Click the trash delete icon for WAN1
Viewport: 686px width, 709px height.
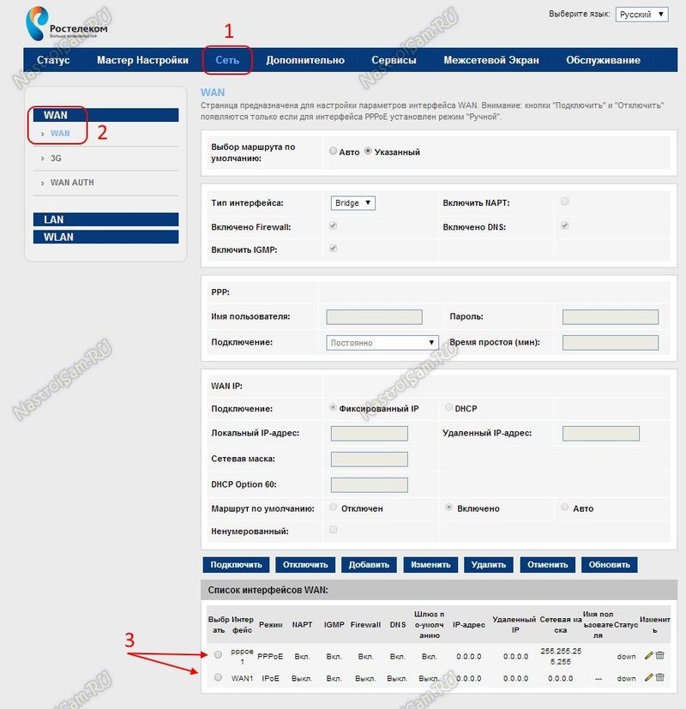(659, 677)
